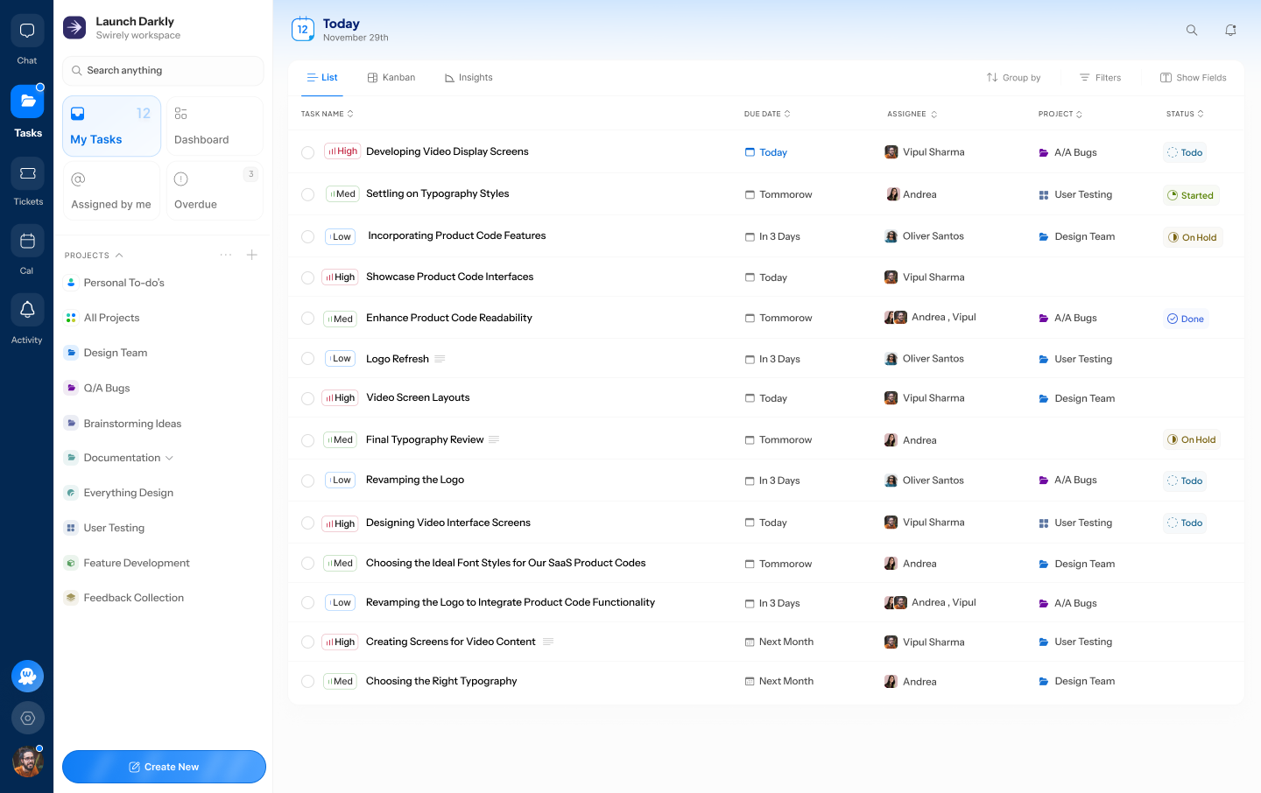Click the Today due date link
The width and height of the screenshot is (1261, 793).
(x=773, y=151)
